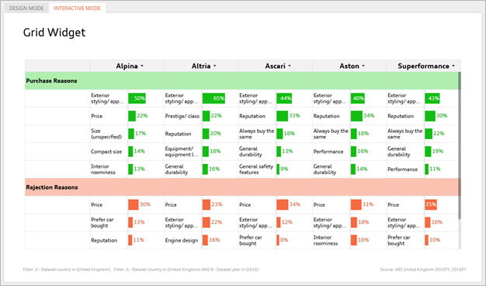The image size is (486, 286).
Task: Open the Ascari column dropdown arrow
Action: [290, 66]
